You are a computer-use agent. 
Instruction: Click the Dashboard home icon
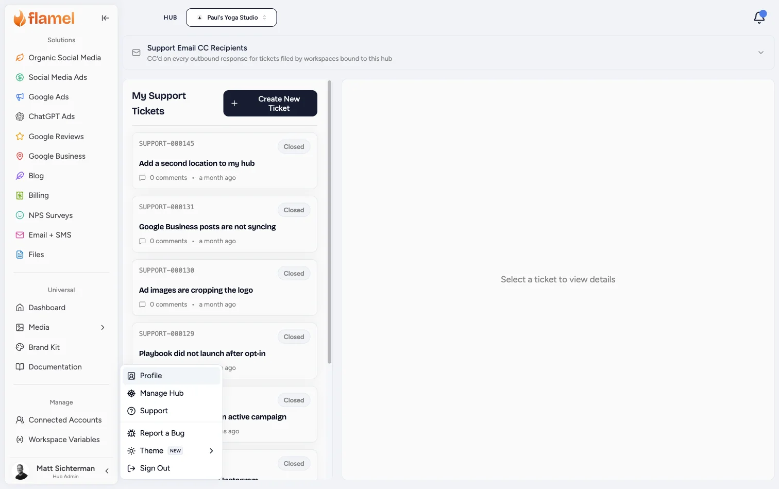(x=20, y=308)
